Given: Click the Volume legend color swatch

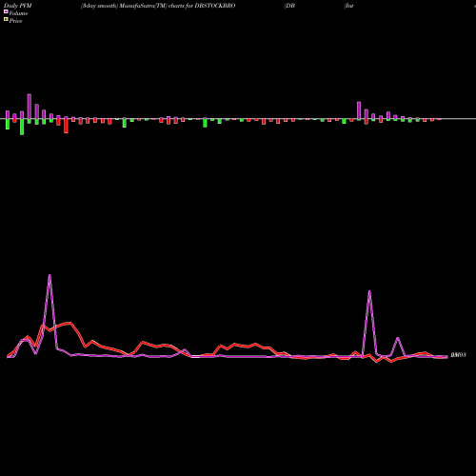Looking at the screenshot, I should click(x=6, y=12).
